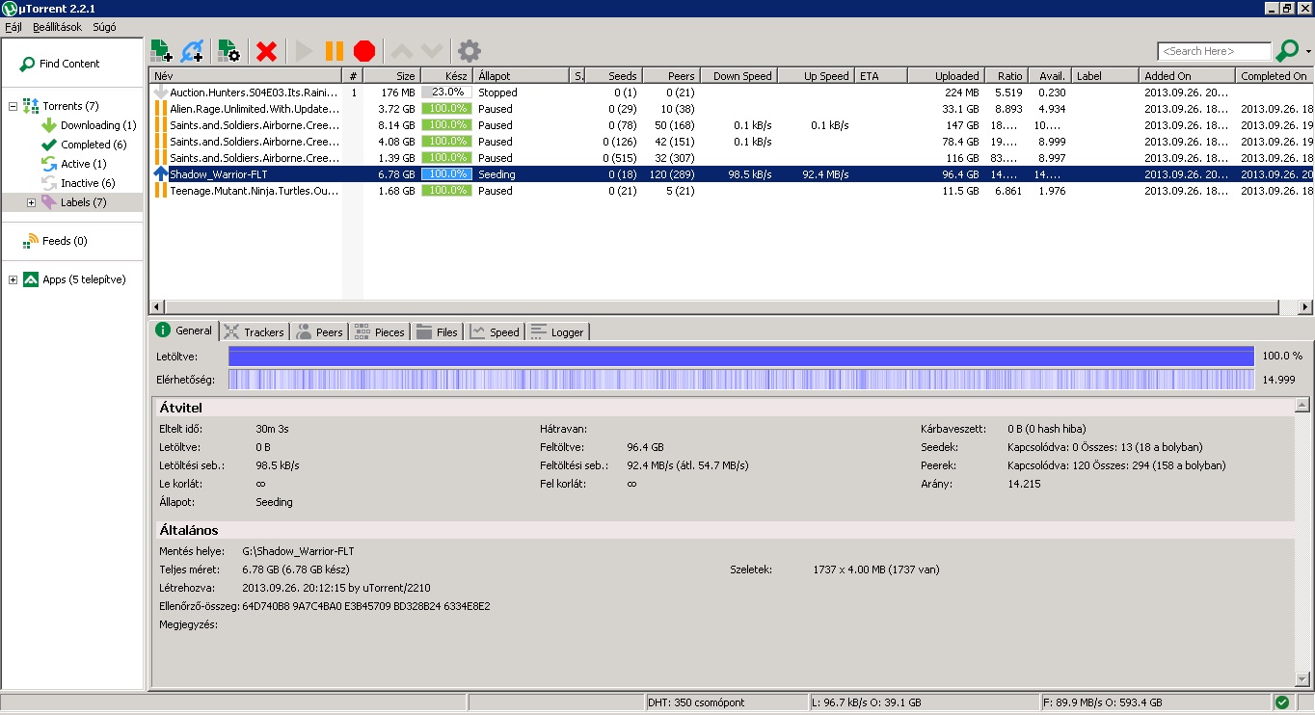Select the Completed (6) filter

coord(84,145)
